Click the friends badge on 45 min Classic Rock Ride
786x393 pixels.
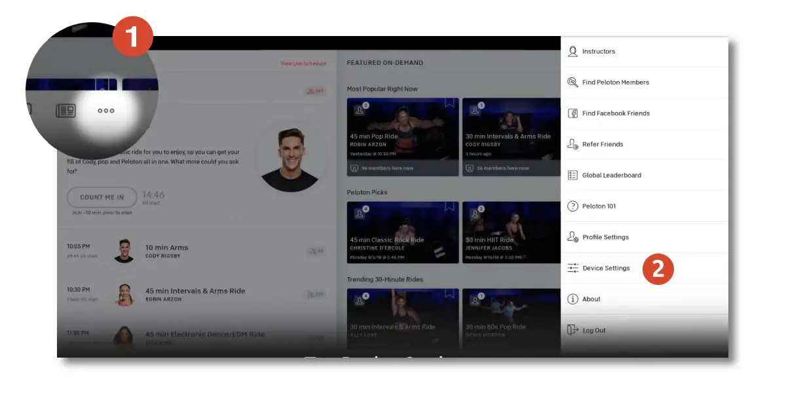coord(361,213)
